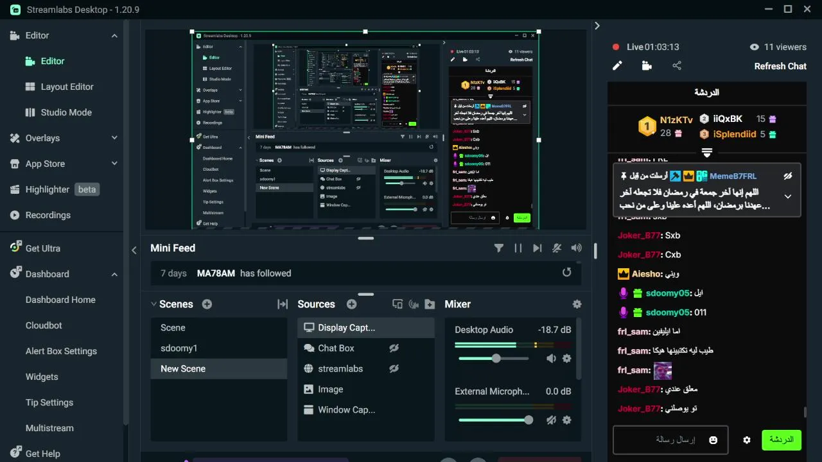Edit stream info pencil icon
Screen dimensions: 822x462
[x=617, y=65]
